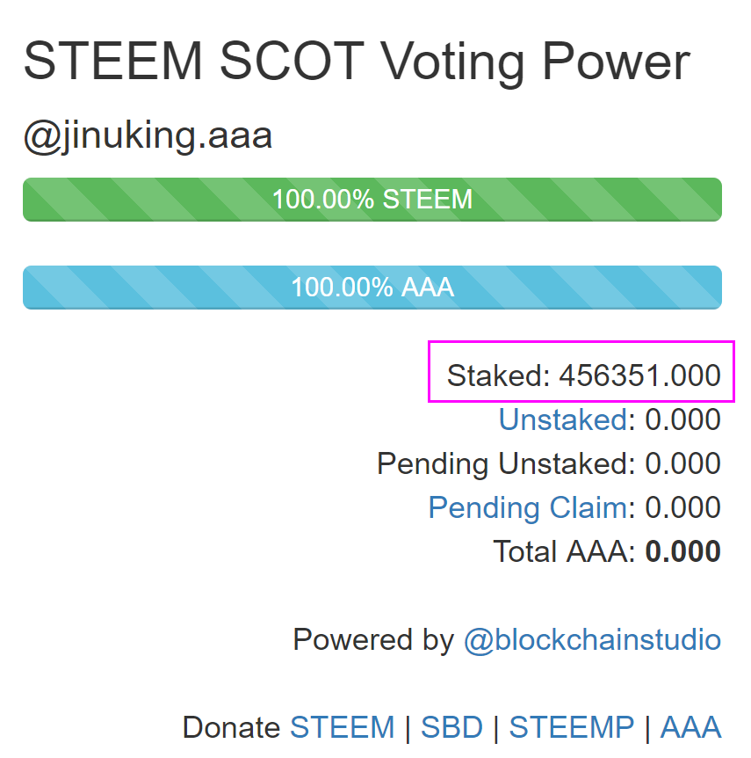Click the 0.000 value beside Pending Claim
751x758 pixels.
[682, 508]
